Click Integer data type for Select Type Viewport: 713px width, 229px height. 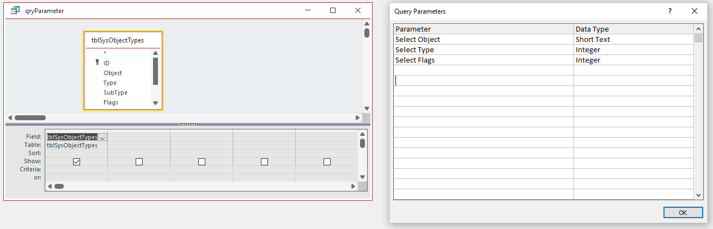(x=634, y=49)
